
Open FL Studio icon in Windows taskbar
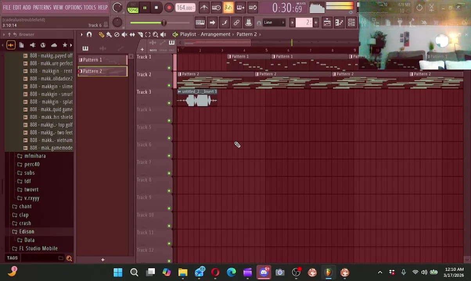click(328, 272)
